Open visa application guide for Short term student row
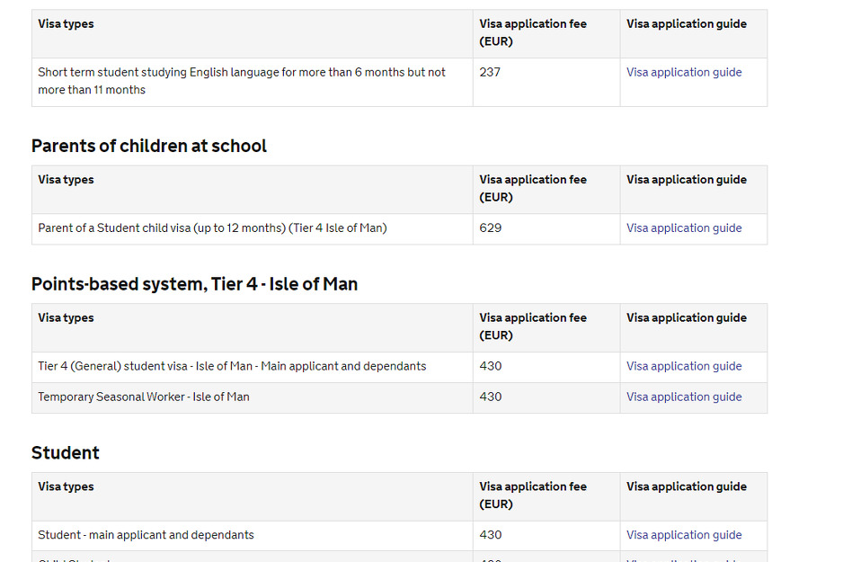 684,72
